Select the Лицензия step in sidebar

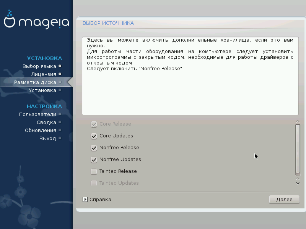click(x=44, y=74)
